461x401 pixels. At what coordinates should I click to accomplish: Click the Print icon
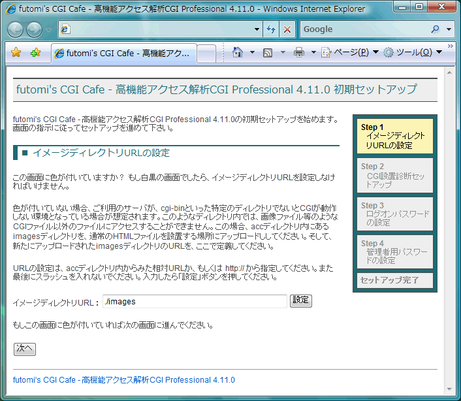[299, 53]
